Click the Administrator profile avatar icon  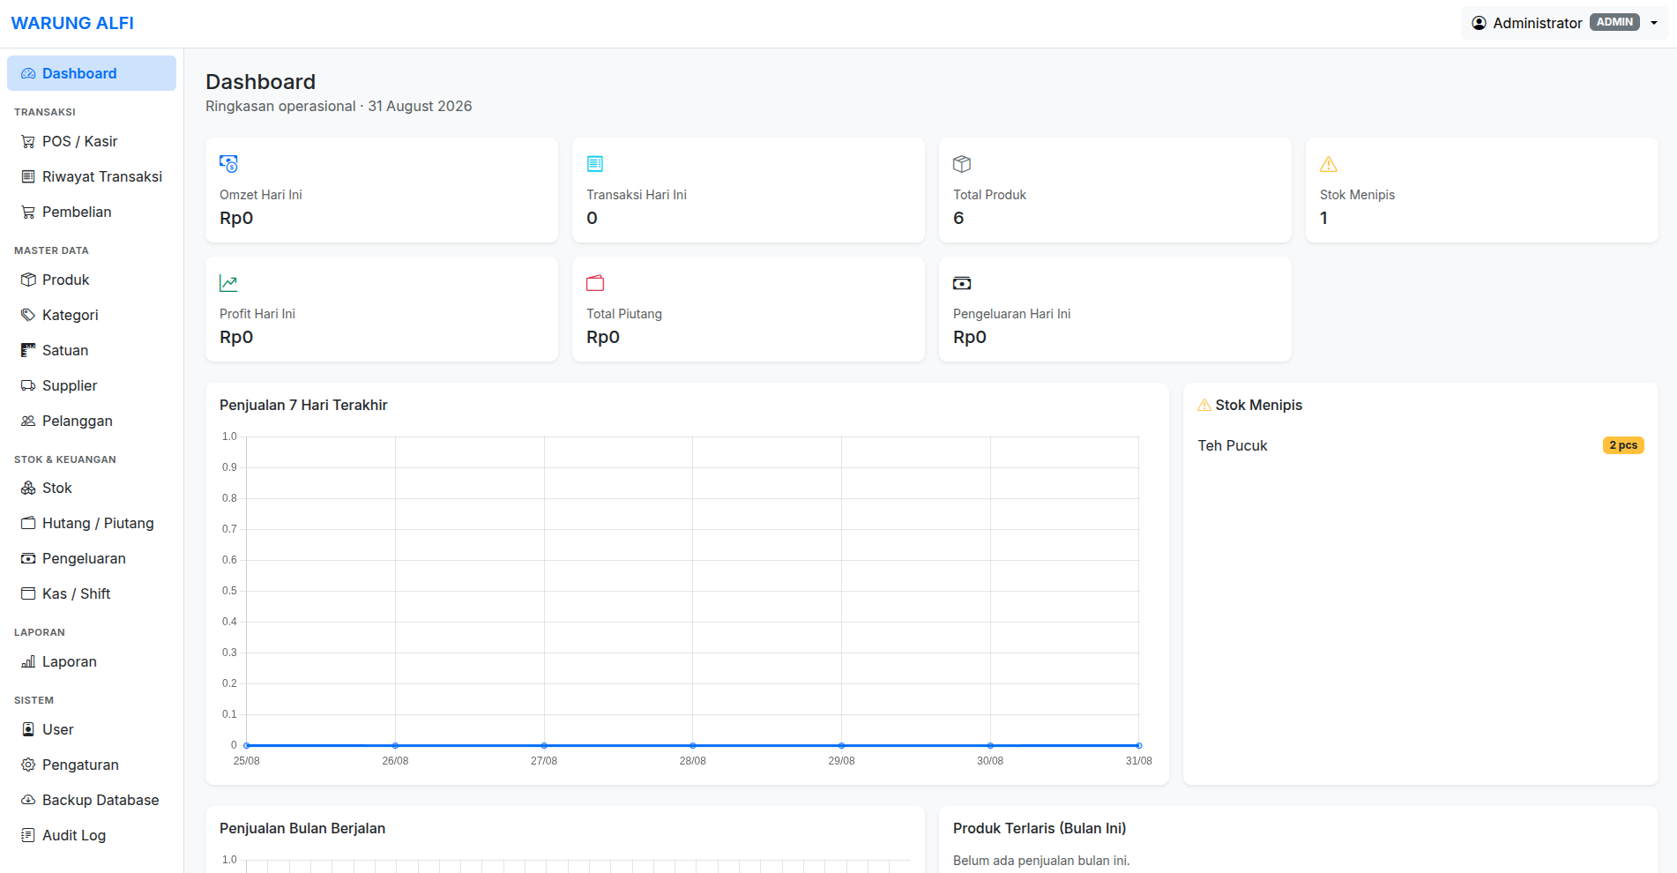tap(1479, 23)
